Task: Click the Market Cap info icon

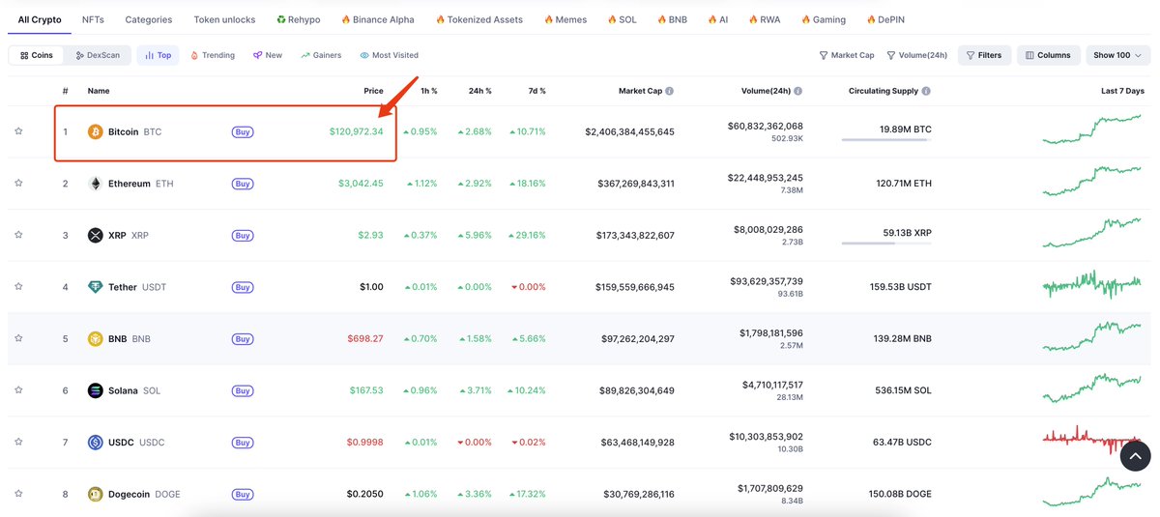Action: tap(670, 91)
